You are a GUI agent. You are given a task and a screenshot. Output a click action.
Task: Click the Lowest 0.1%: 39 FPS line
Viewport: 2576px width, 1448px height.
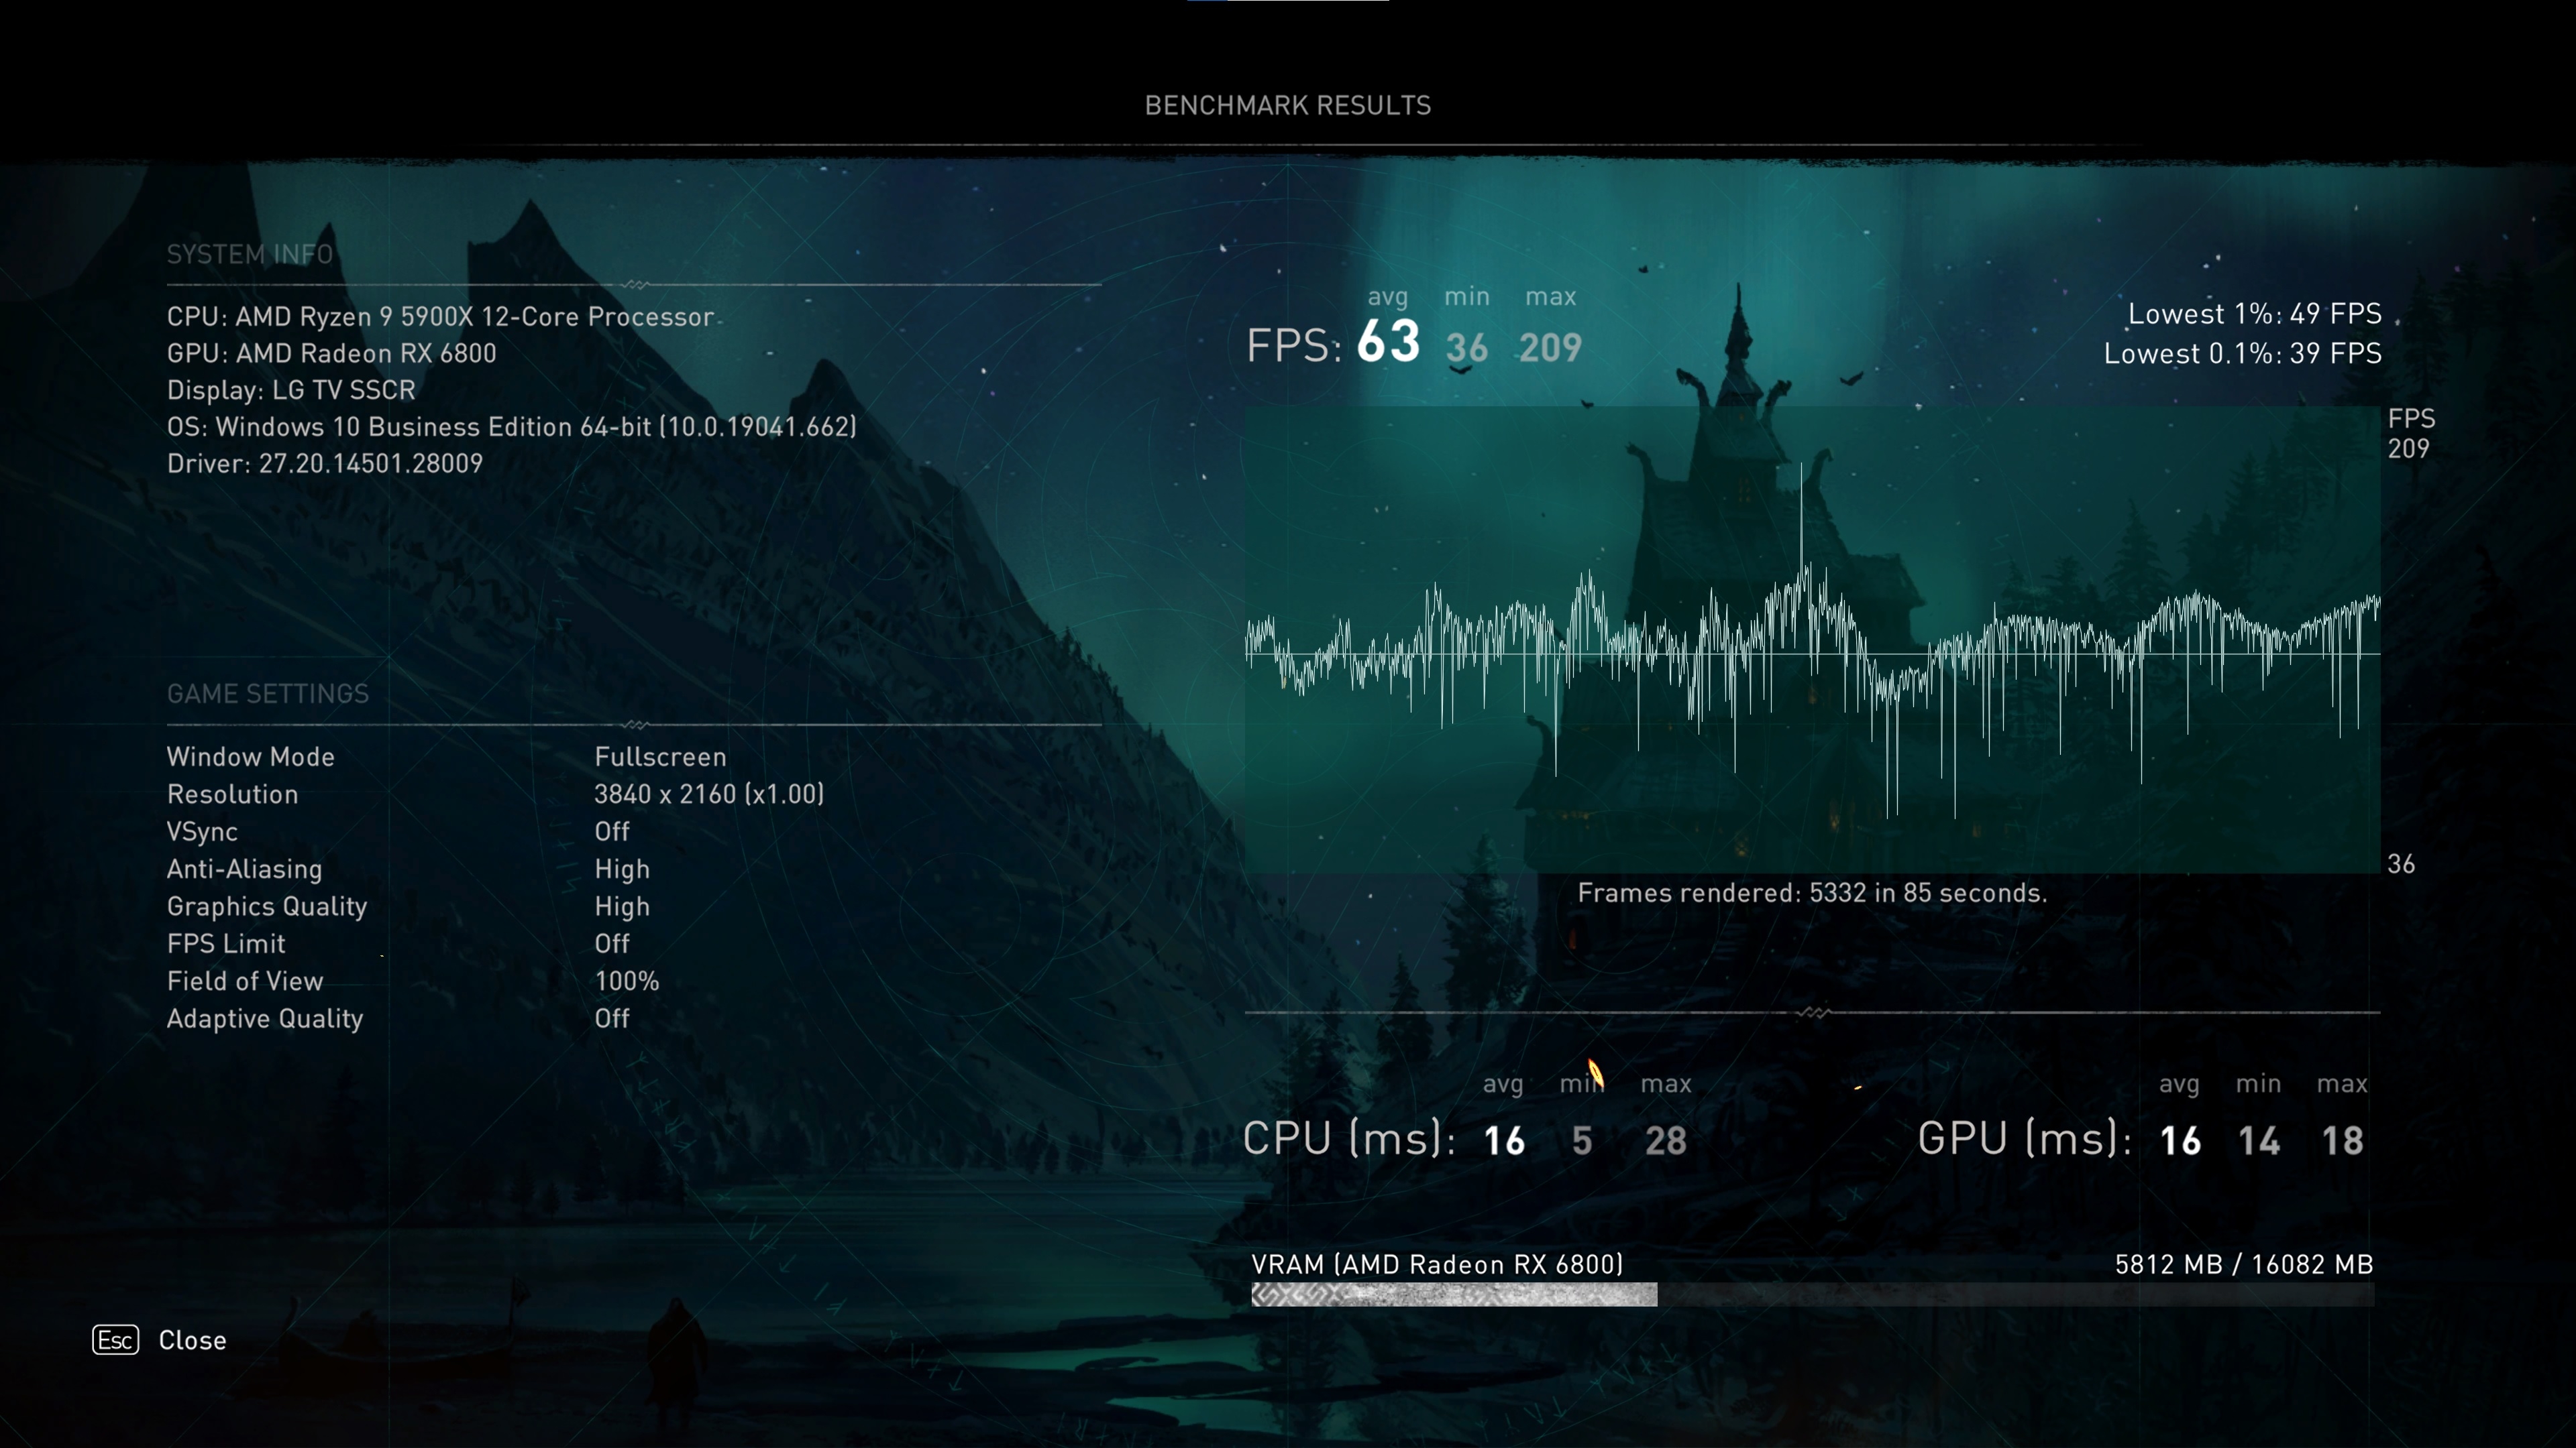2242,354
